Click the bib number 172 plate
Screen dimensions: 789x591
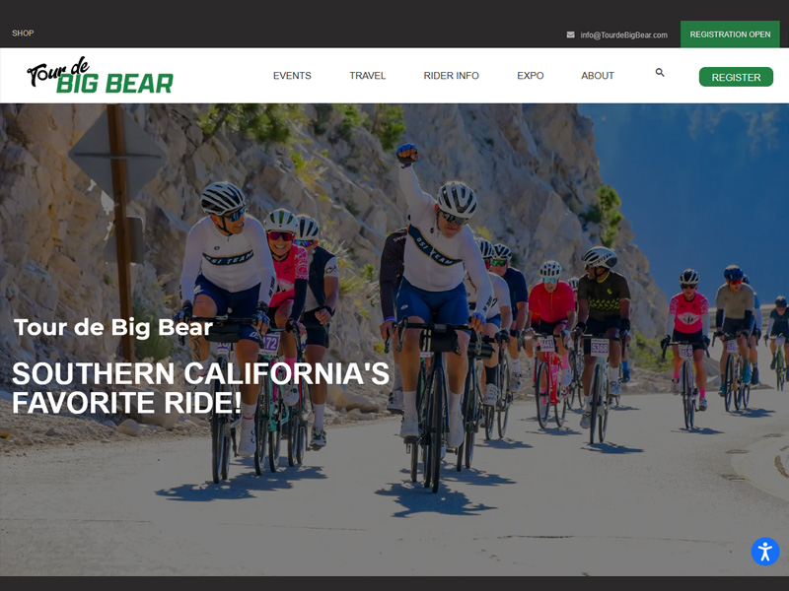269,344
